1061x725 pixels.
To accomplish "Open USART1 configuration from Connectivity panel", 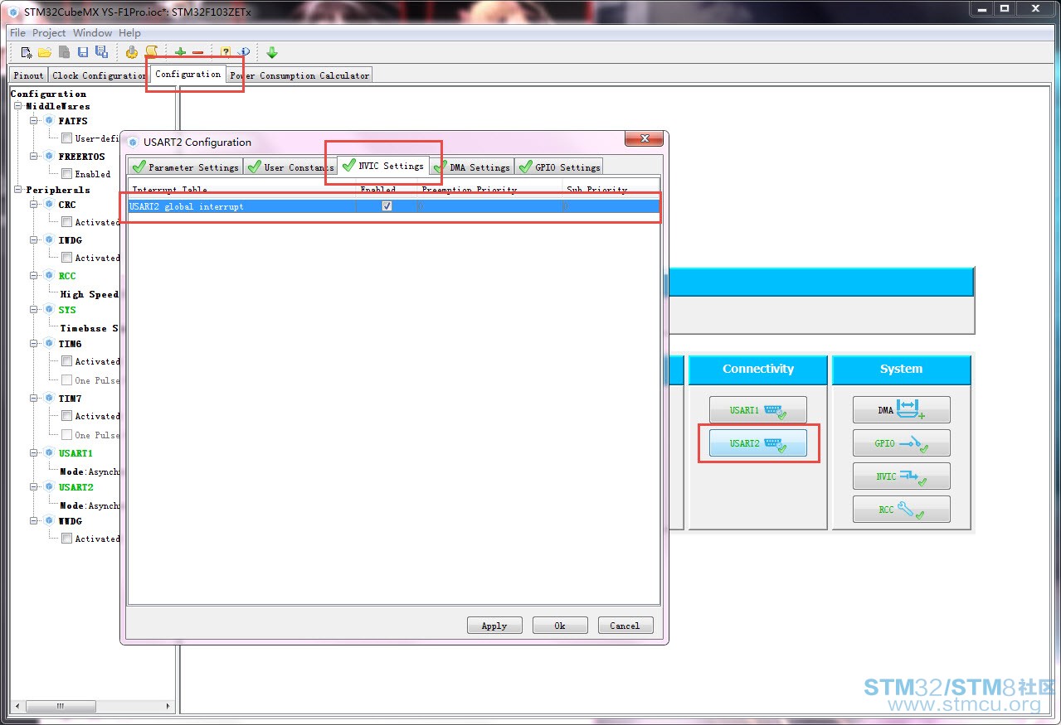I will pyautogui.click(x=757, y=409).
